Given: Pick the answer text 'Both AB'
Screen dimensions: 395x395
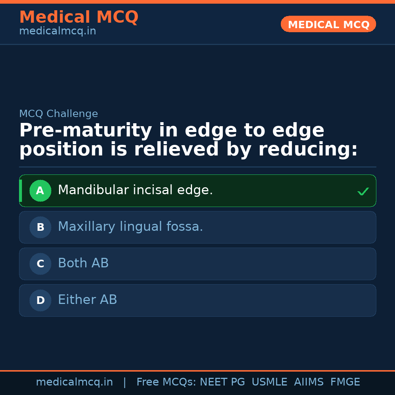Looking at the screenshot, I should 83,263.
